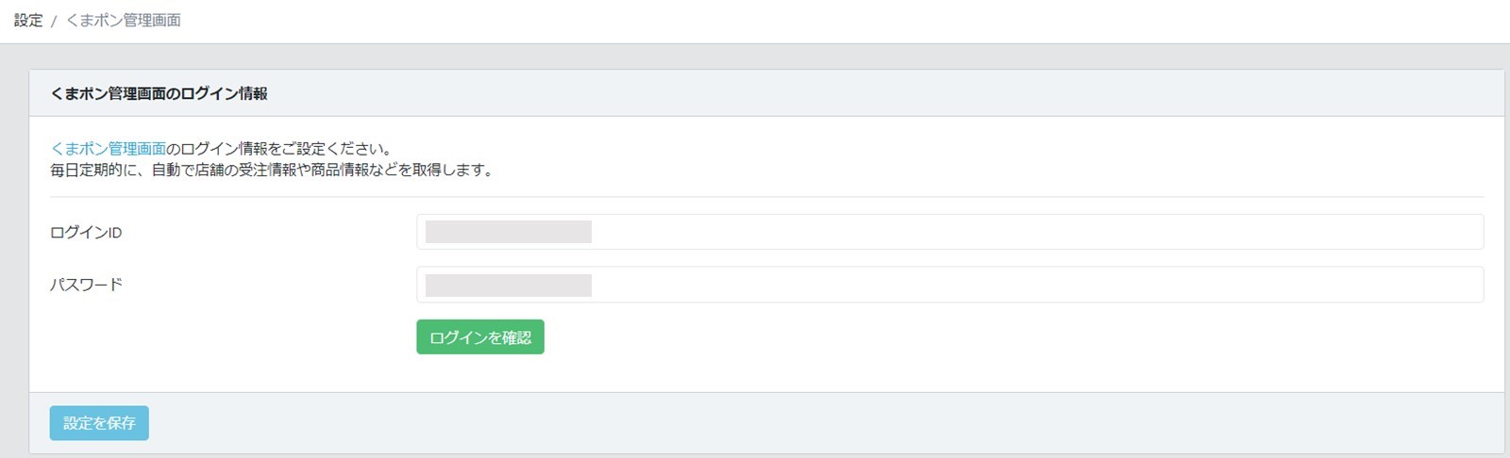The image size is (1510, 458).
Task: Click the ログインID field label
Action: tap(86, 233)
